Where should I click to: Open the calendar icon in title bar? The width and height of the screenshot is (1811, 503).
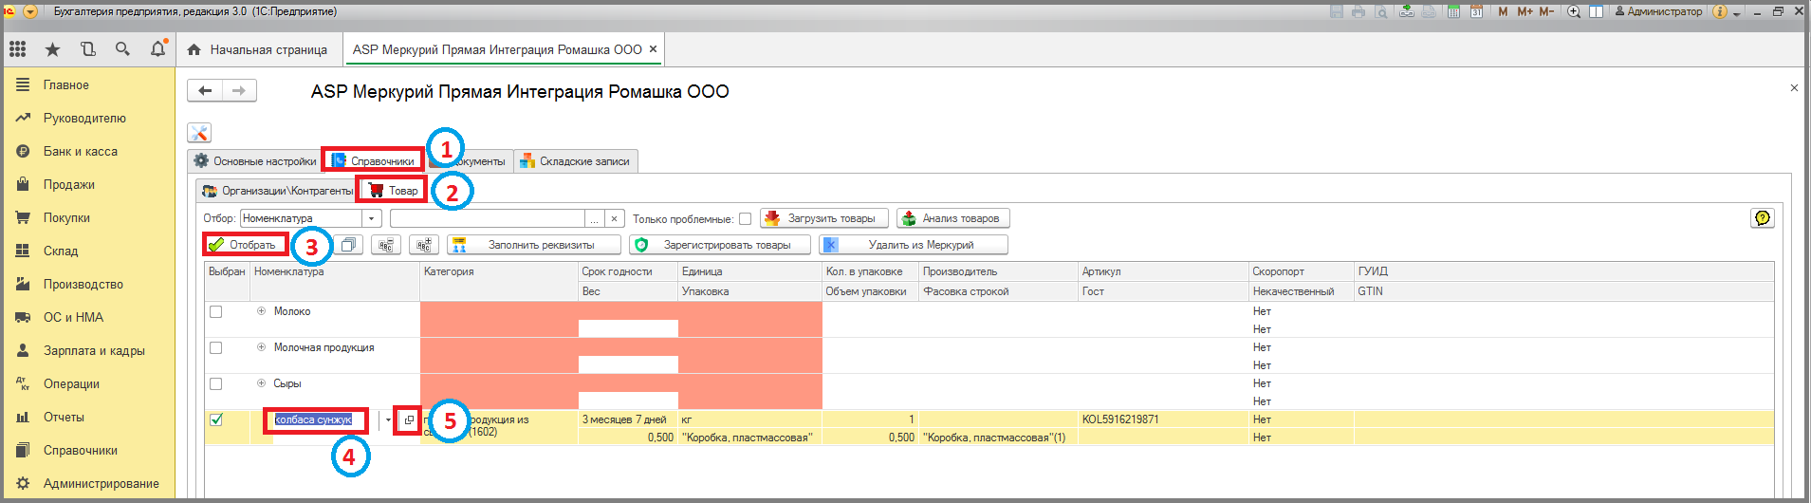point(1476,11)
